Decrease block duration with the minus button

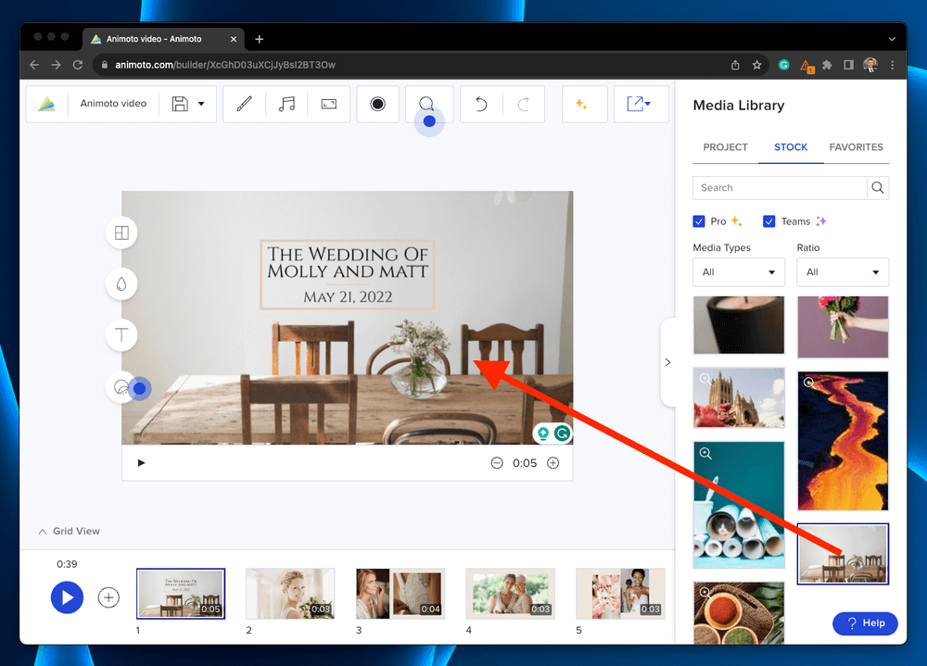click(497, 463)
